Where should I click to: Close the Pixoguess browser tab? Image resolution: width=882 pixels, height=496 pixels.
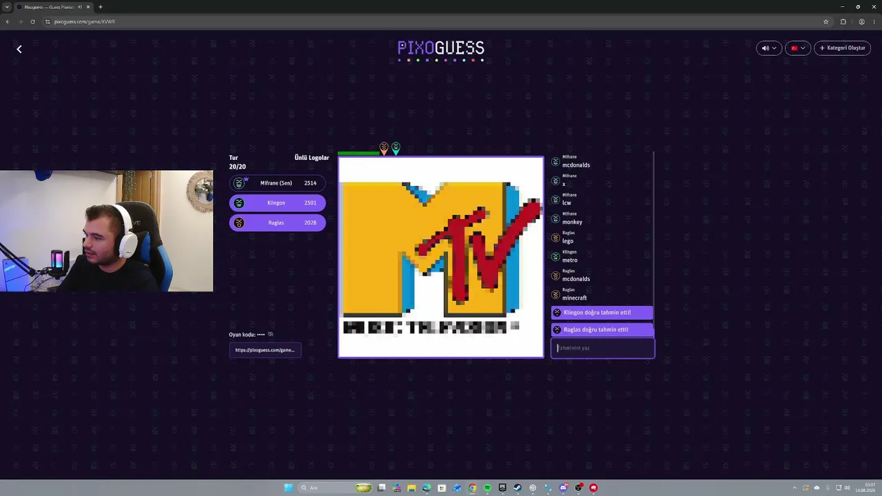click(88, 7)
